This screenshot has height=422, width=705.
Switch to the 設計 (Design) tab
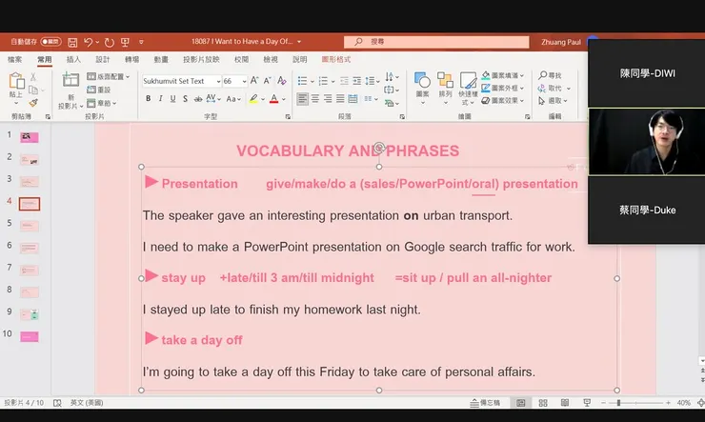(103, 59)
